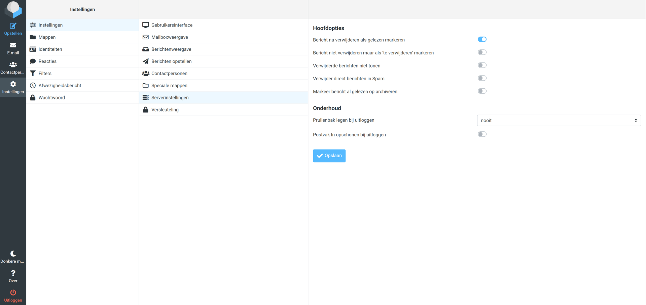Click the Roundcube logo at top left

point(13,9)
